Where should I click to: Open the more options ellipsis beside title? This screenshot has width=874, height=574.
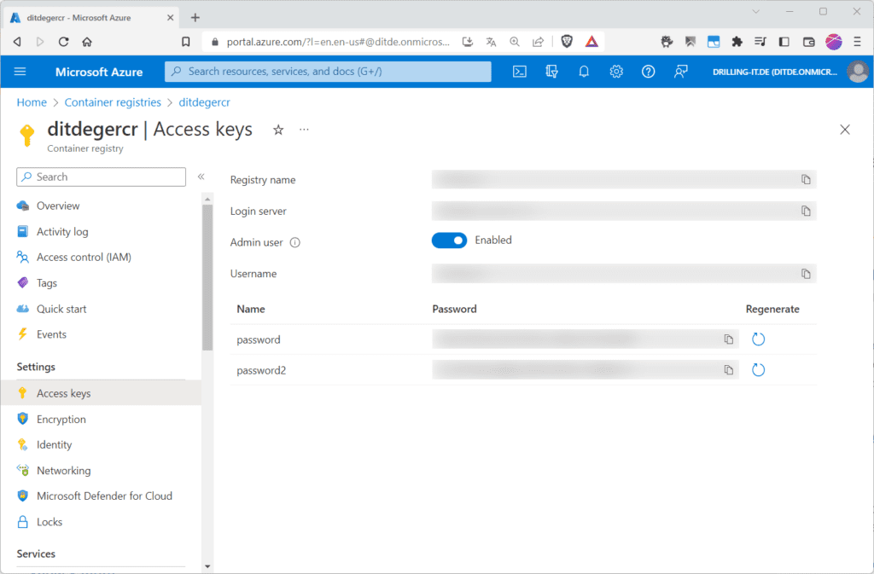tap(304, 130)
